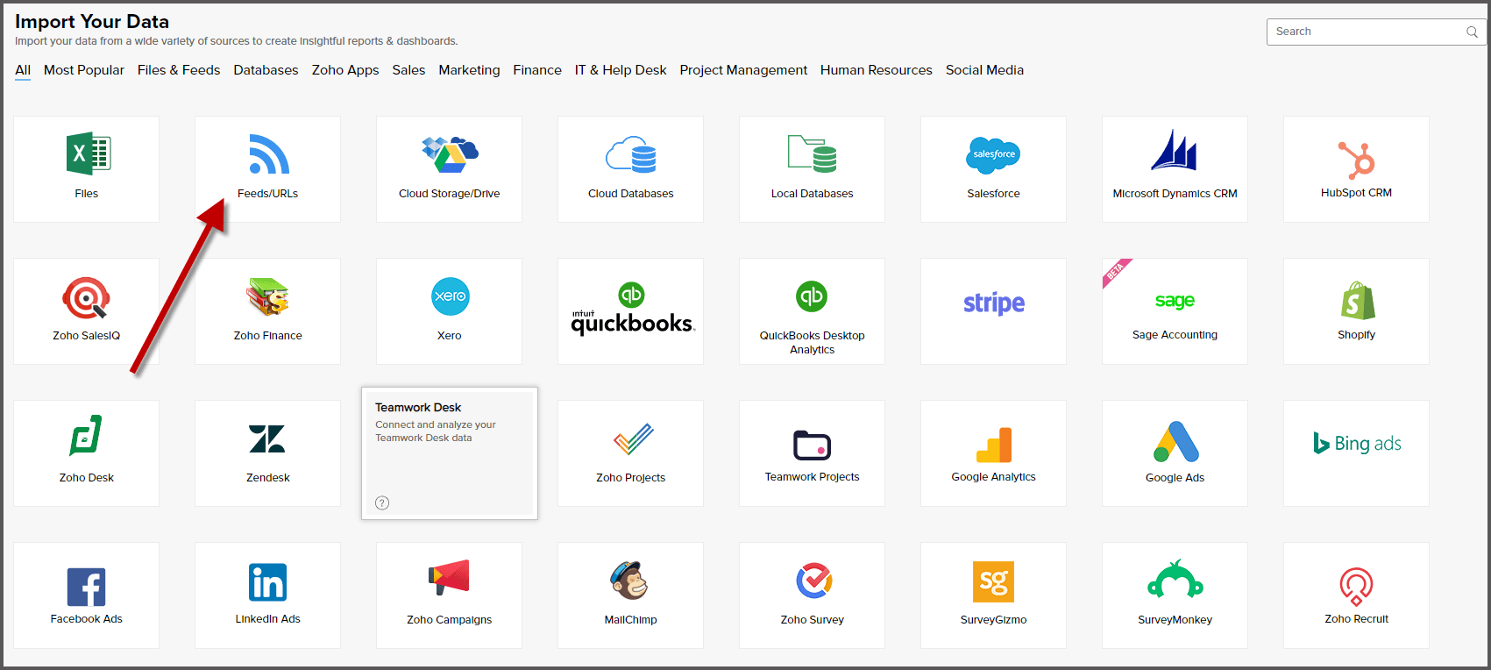Choose Cloud Storage/Drive import option

pos(449,169)
